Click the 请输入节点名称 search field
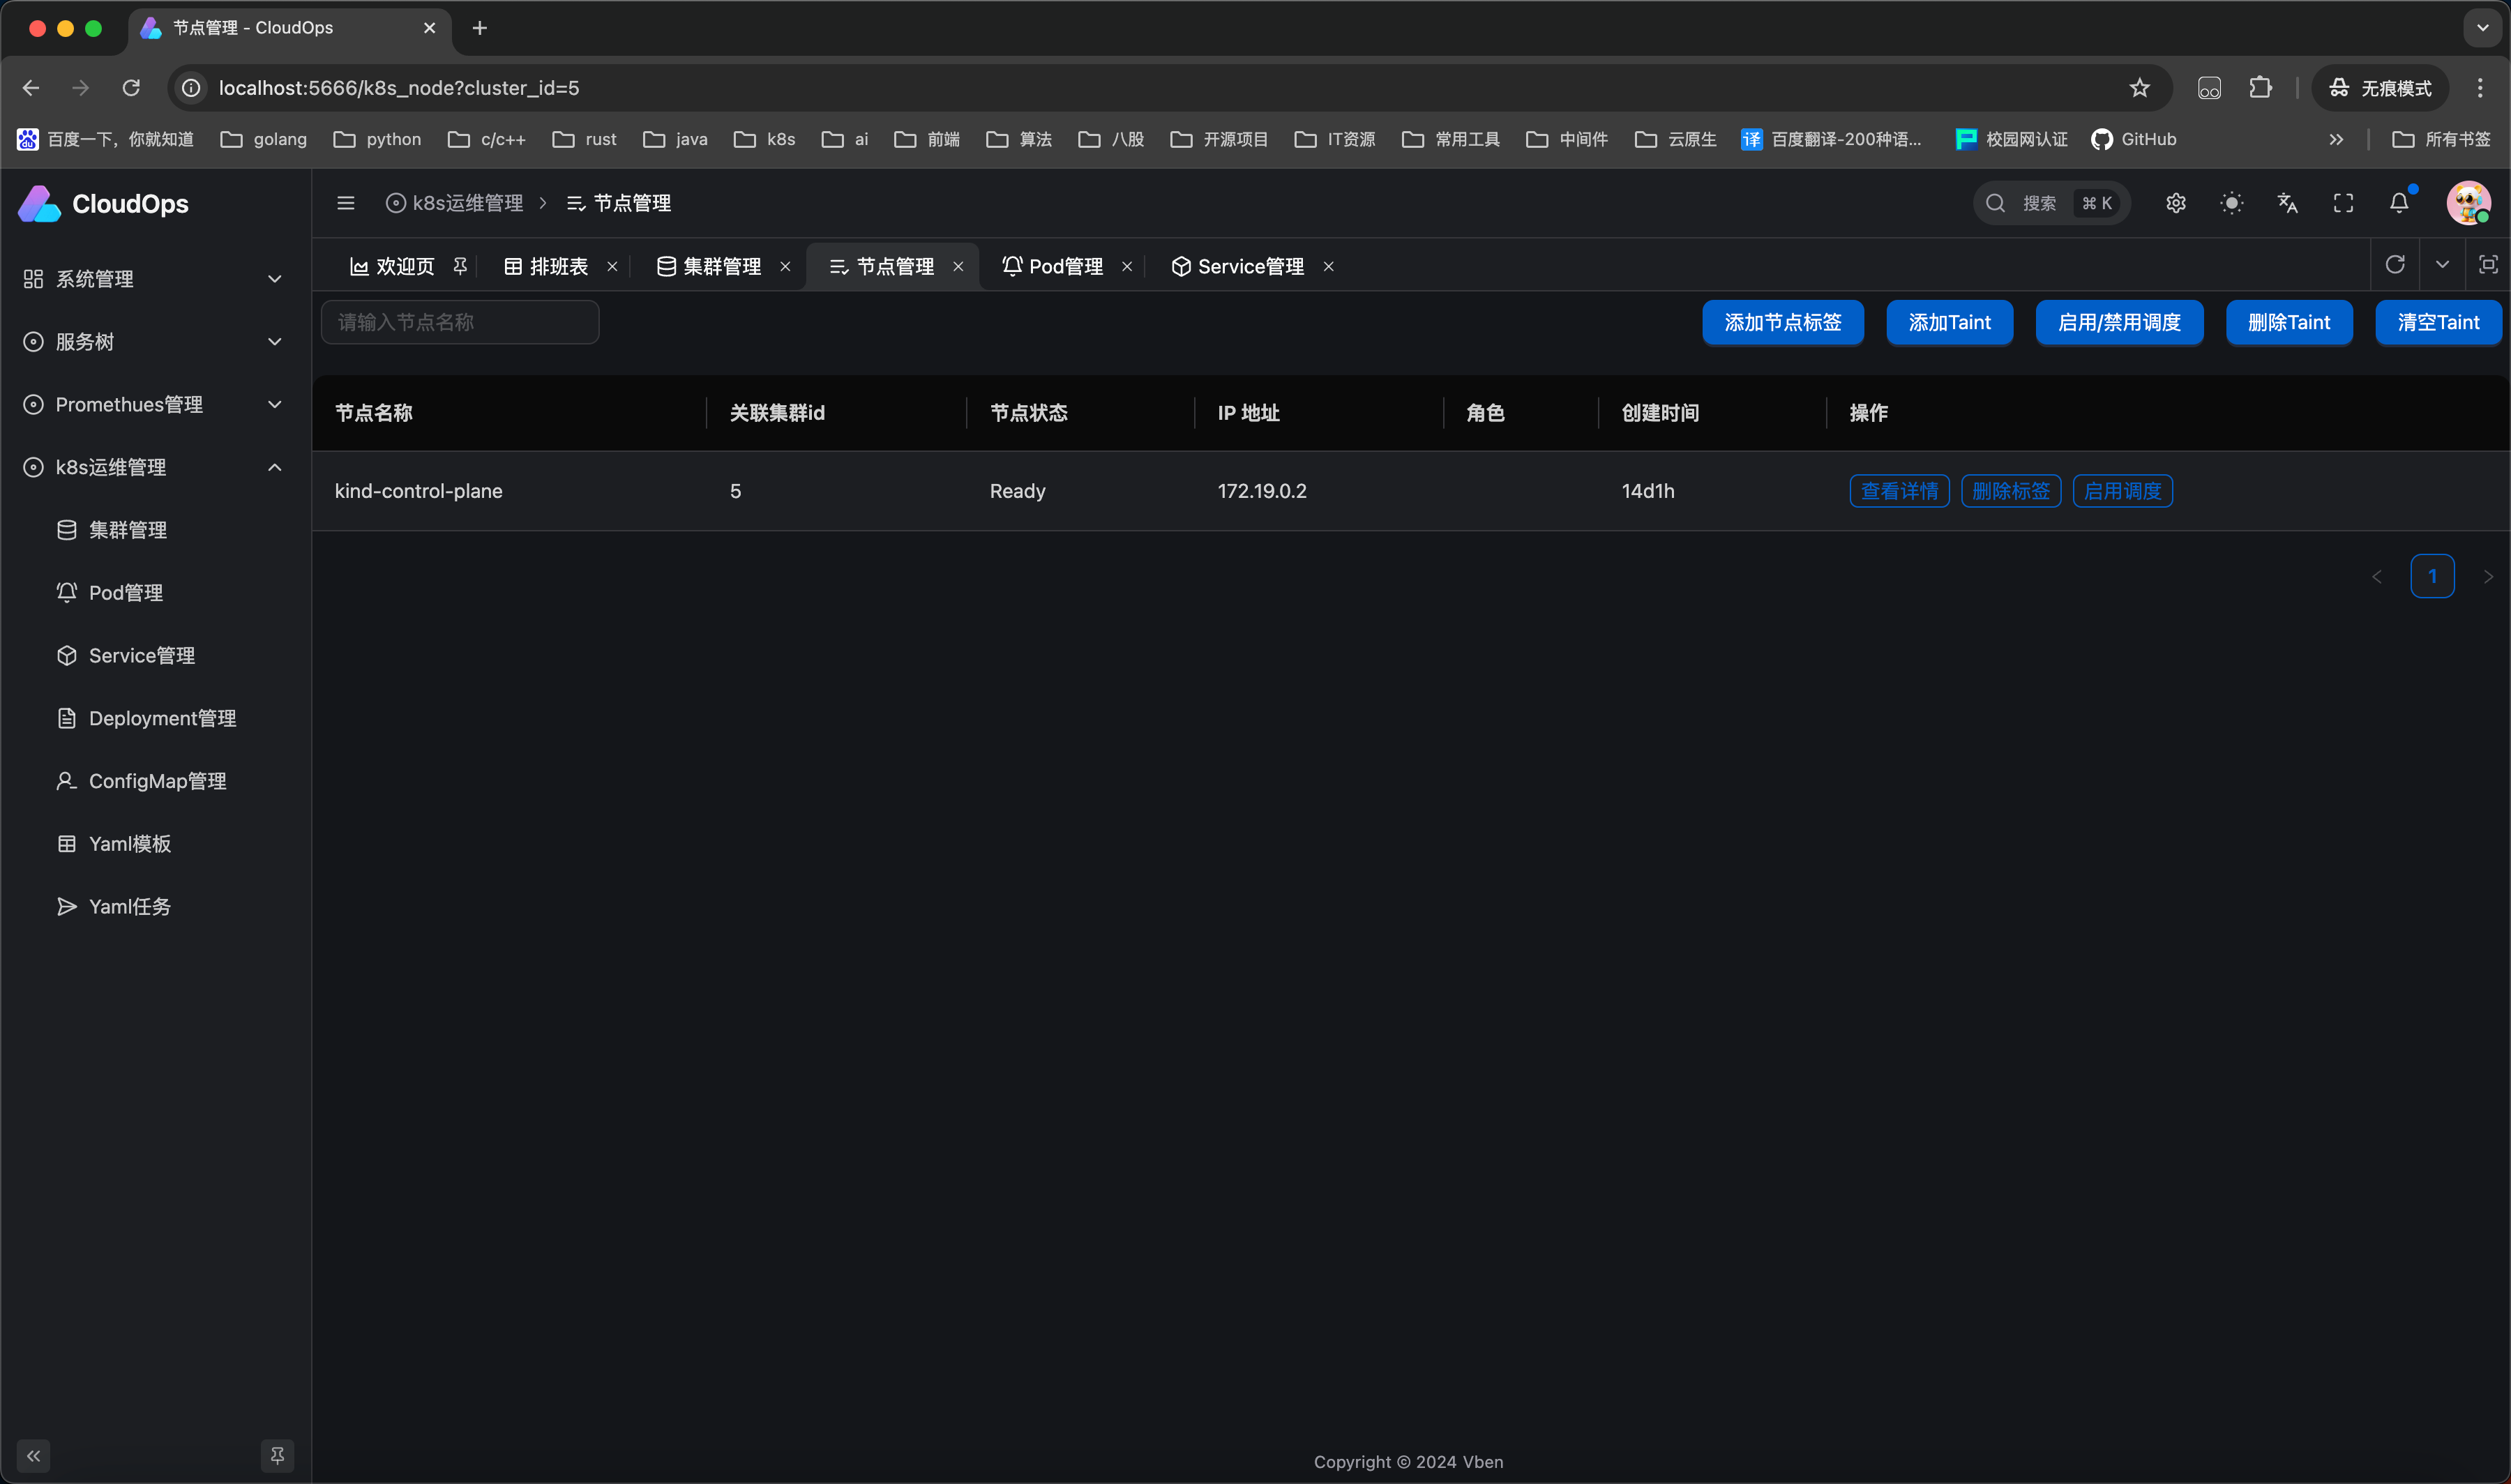Viewport: 2511px width, 1484px height. [460, 322]
